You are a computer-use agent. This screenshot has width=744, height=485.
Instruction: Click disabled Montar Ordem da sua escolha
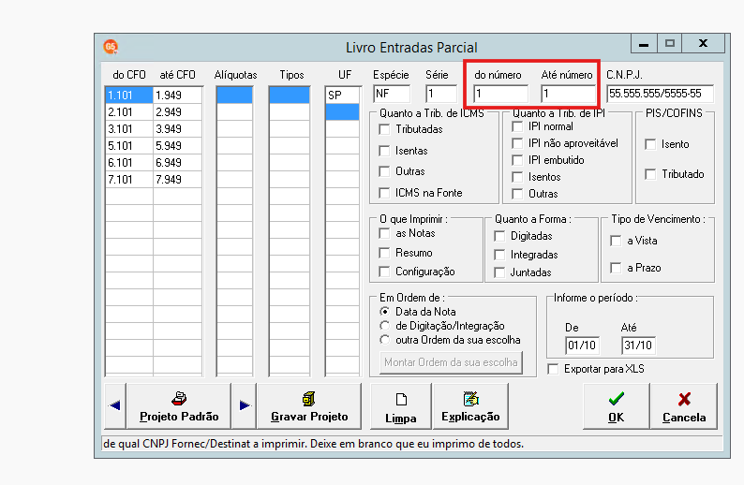[x=451, y=362]
